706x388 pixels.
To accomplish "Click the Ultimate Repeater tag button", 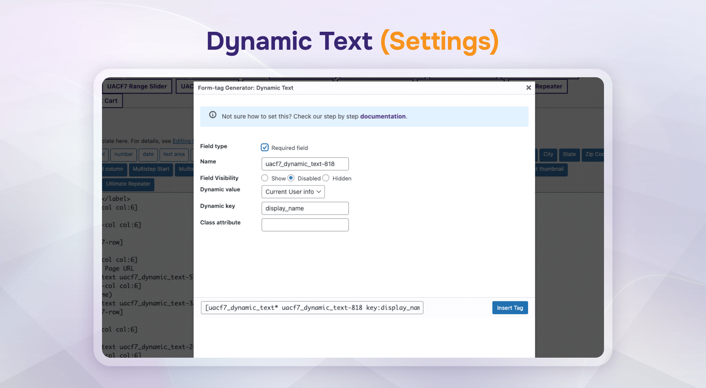I will pyautogui.click(x=128, y=184).
